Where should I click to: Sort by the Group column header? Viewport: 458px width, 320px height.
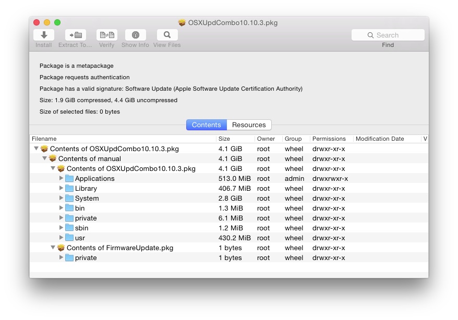pos(296,139)
